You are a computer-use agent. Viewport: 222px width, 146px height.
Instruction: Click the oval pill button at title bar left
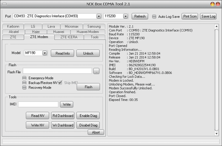pyautogui.click(x=4, y=4)
